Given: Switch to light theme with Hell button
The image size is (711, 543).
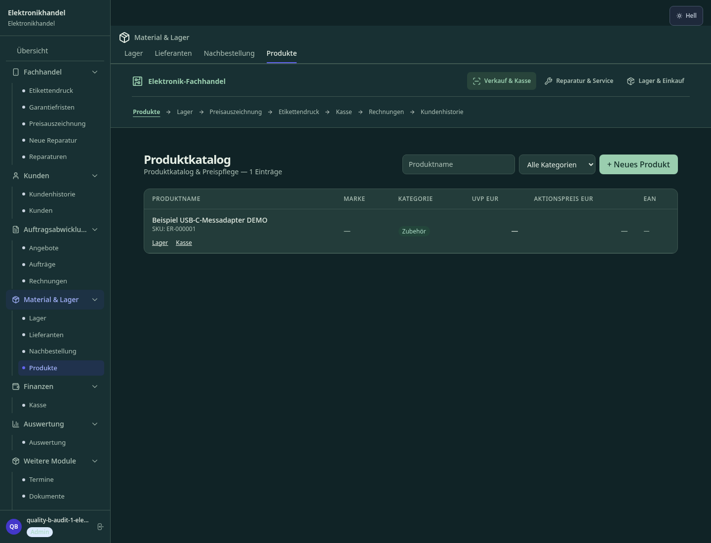Looking at the screenshot, I should [x=686, y=16].
